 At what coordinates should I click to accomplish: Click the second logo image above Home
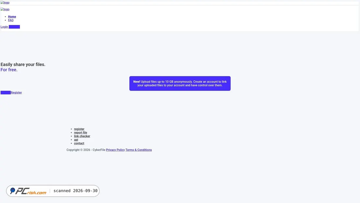pyautogui.click(x=5, y=9)
